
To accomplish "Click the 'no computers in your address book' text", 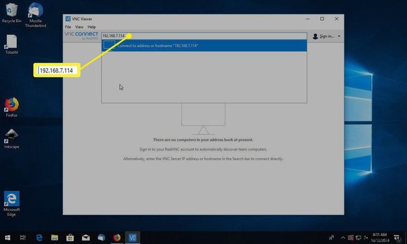I will [203, 140].
